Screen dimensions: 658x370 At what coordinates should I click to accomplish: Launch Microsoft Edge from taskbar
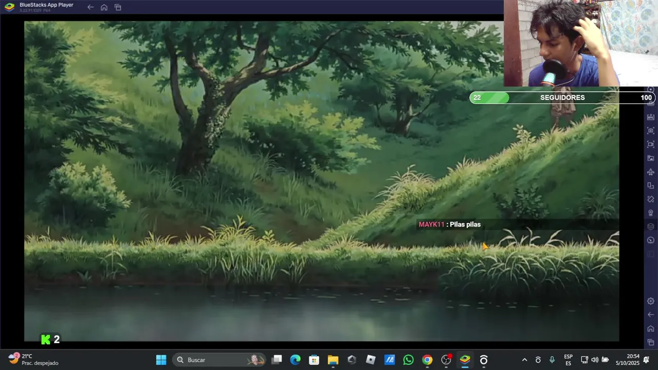[x=295, y=360]
